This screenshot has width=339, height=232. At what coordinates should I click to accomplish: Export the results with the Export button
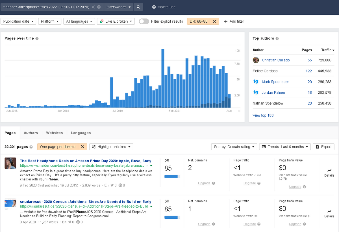[x=323, y=147]
